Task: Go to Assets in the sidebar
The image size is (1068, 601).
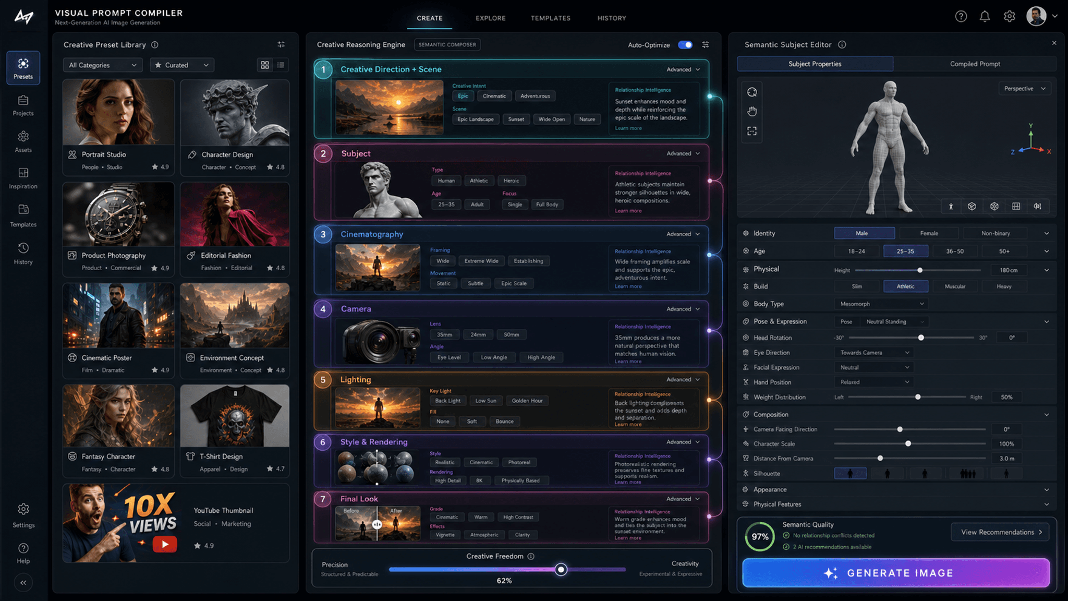Action: 23,141
